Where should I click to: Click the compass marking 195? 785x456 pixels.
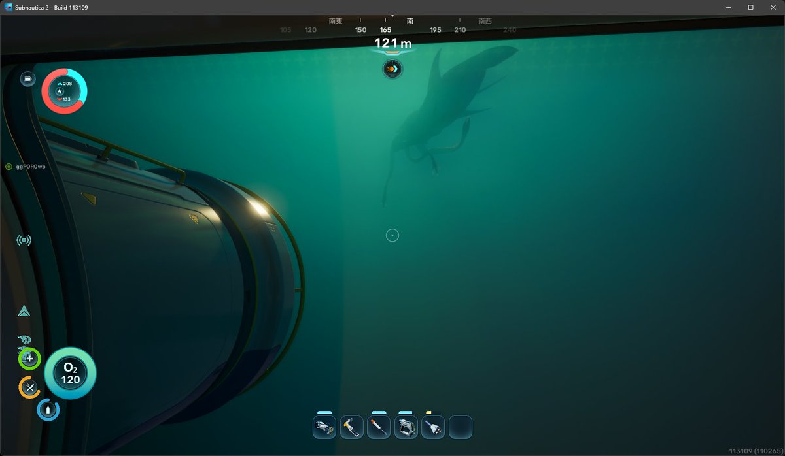(x=436, y=30)
